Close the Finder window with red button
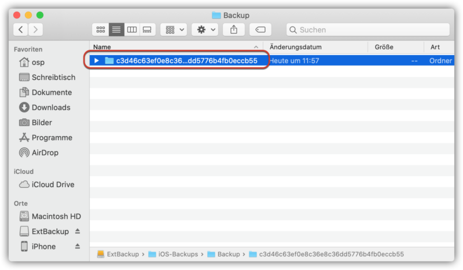 pos(17,15)
